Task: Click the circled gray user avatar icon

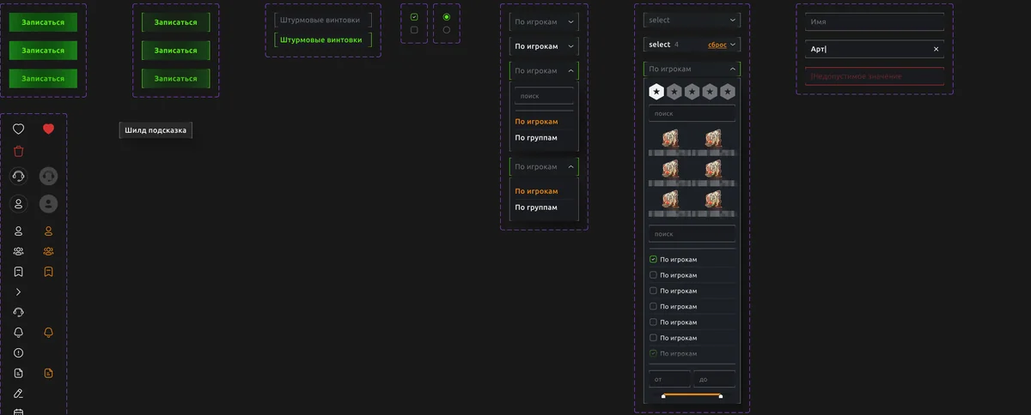Action: [x=48, y=203]
